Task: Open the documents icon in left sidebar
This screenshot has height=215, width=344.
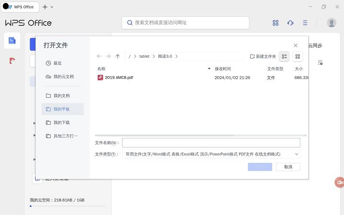Action: [12, 40]
